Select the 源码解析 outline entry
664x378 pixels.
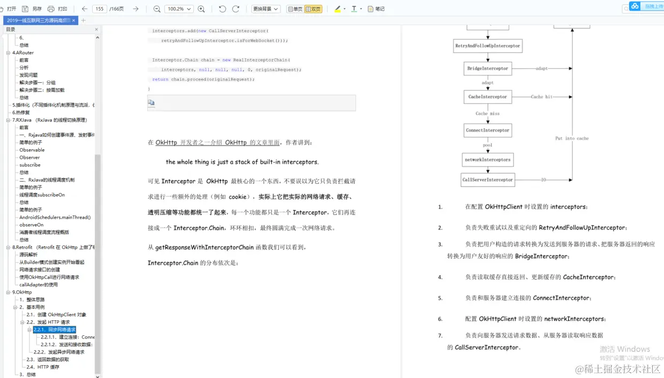[x=28, y=255]
